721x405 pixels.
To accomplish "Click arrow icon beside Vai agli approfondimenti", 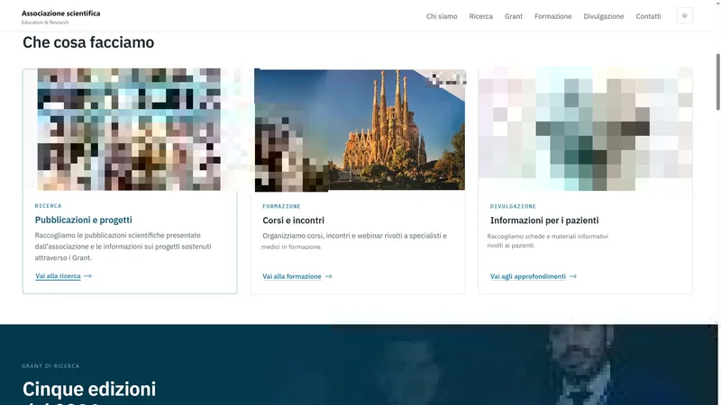I will point(572,276).
